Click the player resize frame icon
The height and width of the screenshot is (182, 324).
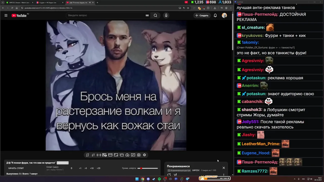coord(116,155)
